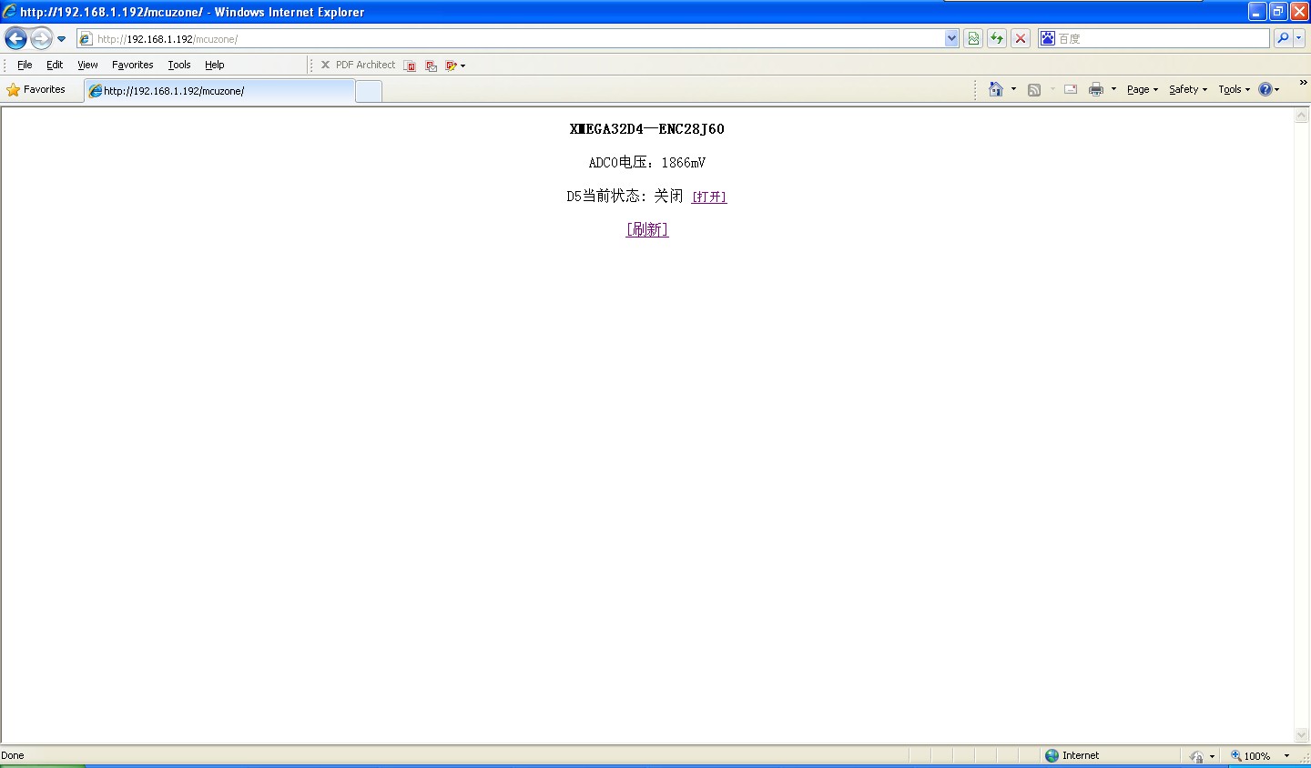Viewport: 1311px width, 768px height.
Task: Open the View menu
Action: 87,65
